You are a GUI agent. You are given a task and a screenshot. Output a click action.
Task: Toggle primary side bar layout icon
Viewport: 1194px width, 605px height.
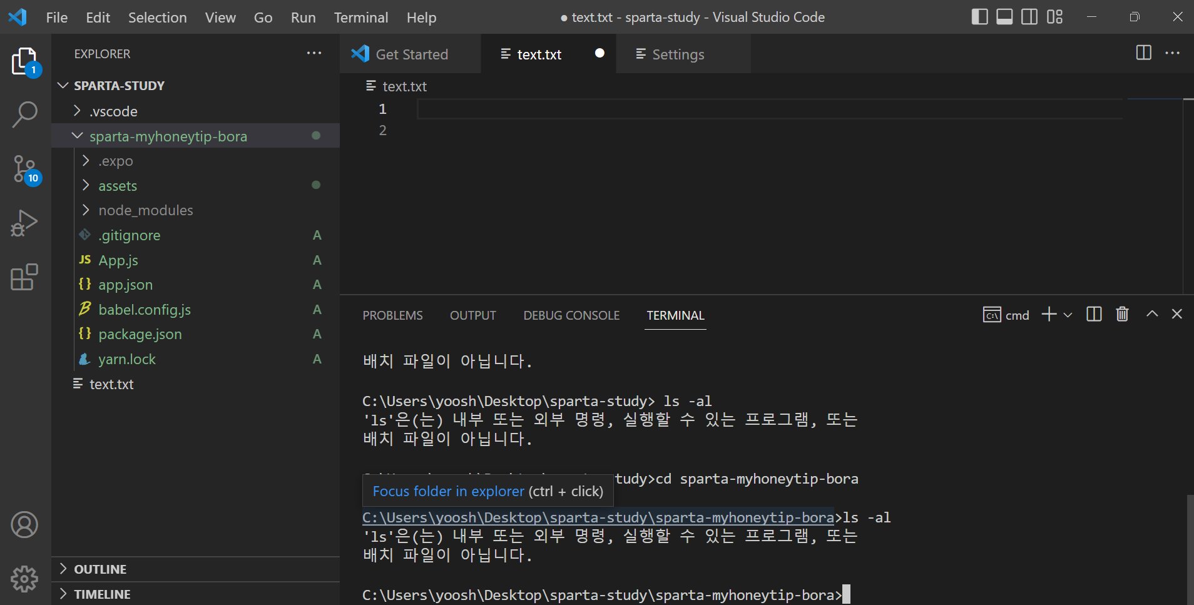(979, 17)
